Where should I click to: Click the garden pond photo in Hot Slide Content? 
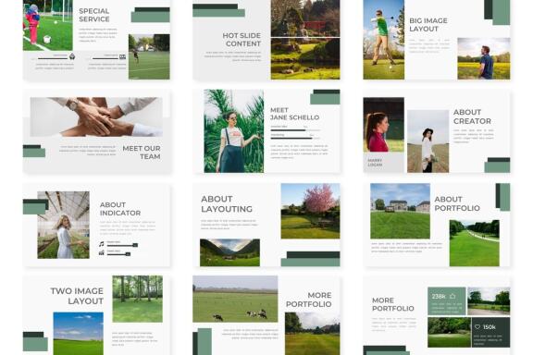coord(305,59)
